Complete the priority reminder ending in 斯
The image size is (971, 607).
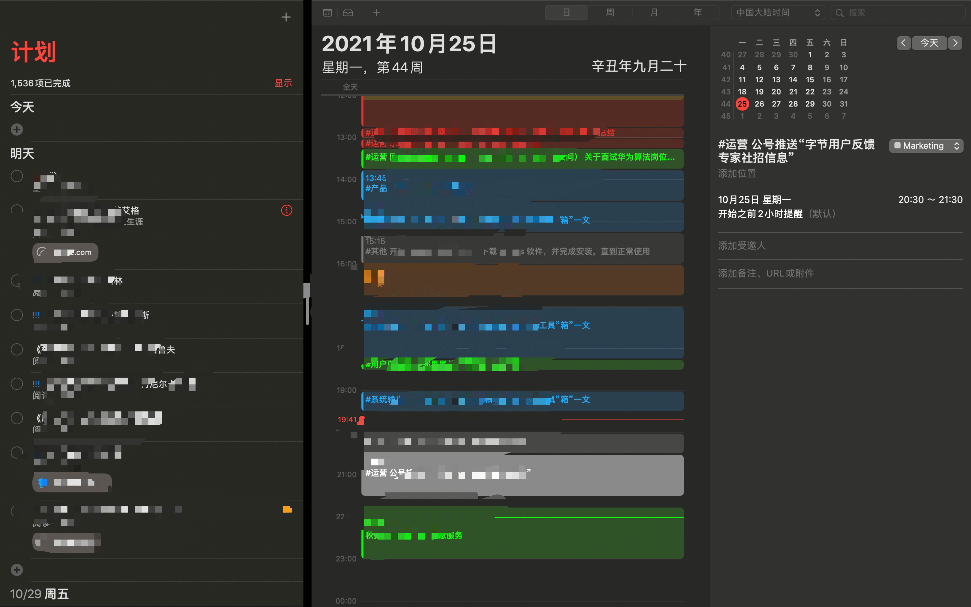(17, 315)
